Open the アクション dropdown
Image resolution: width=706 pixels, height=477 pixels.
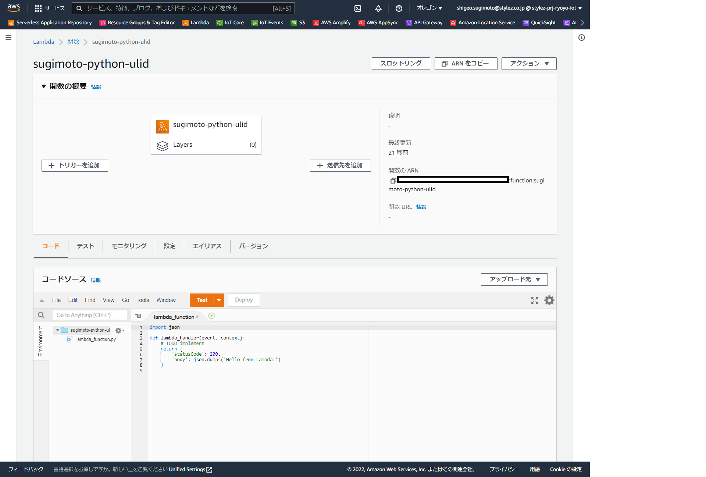pos(529,64)
